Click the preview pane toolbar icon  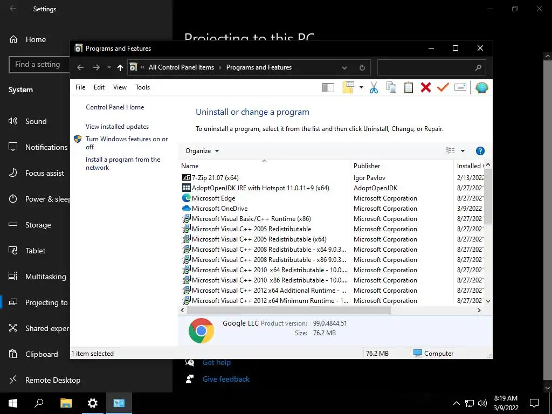328,88
